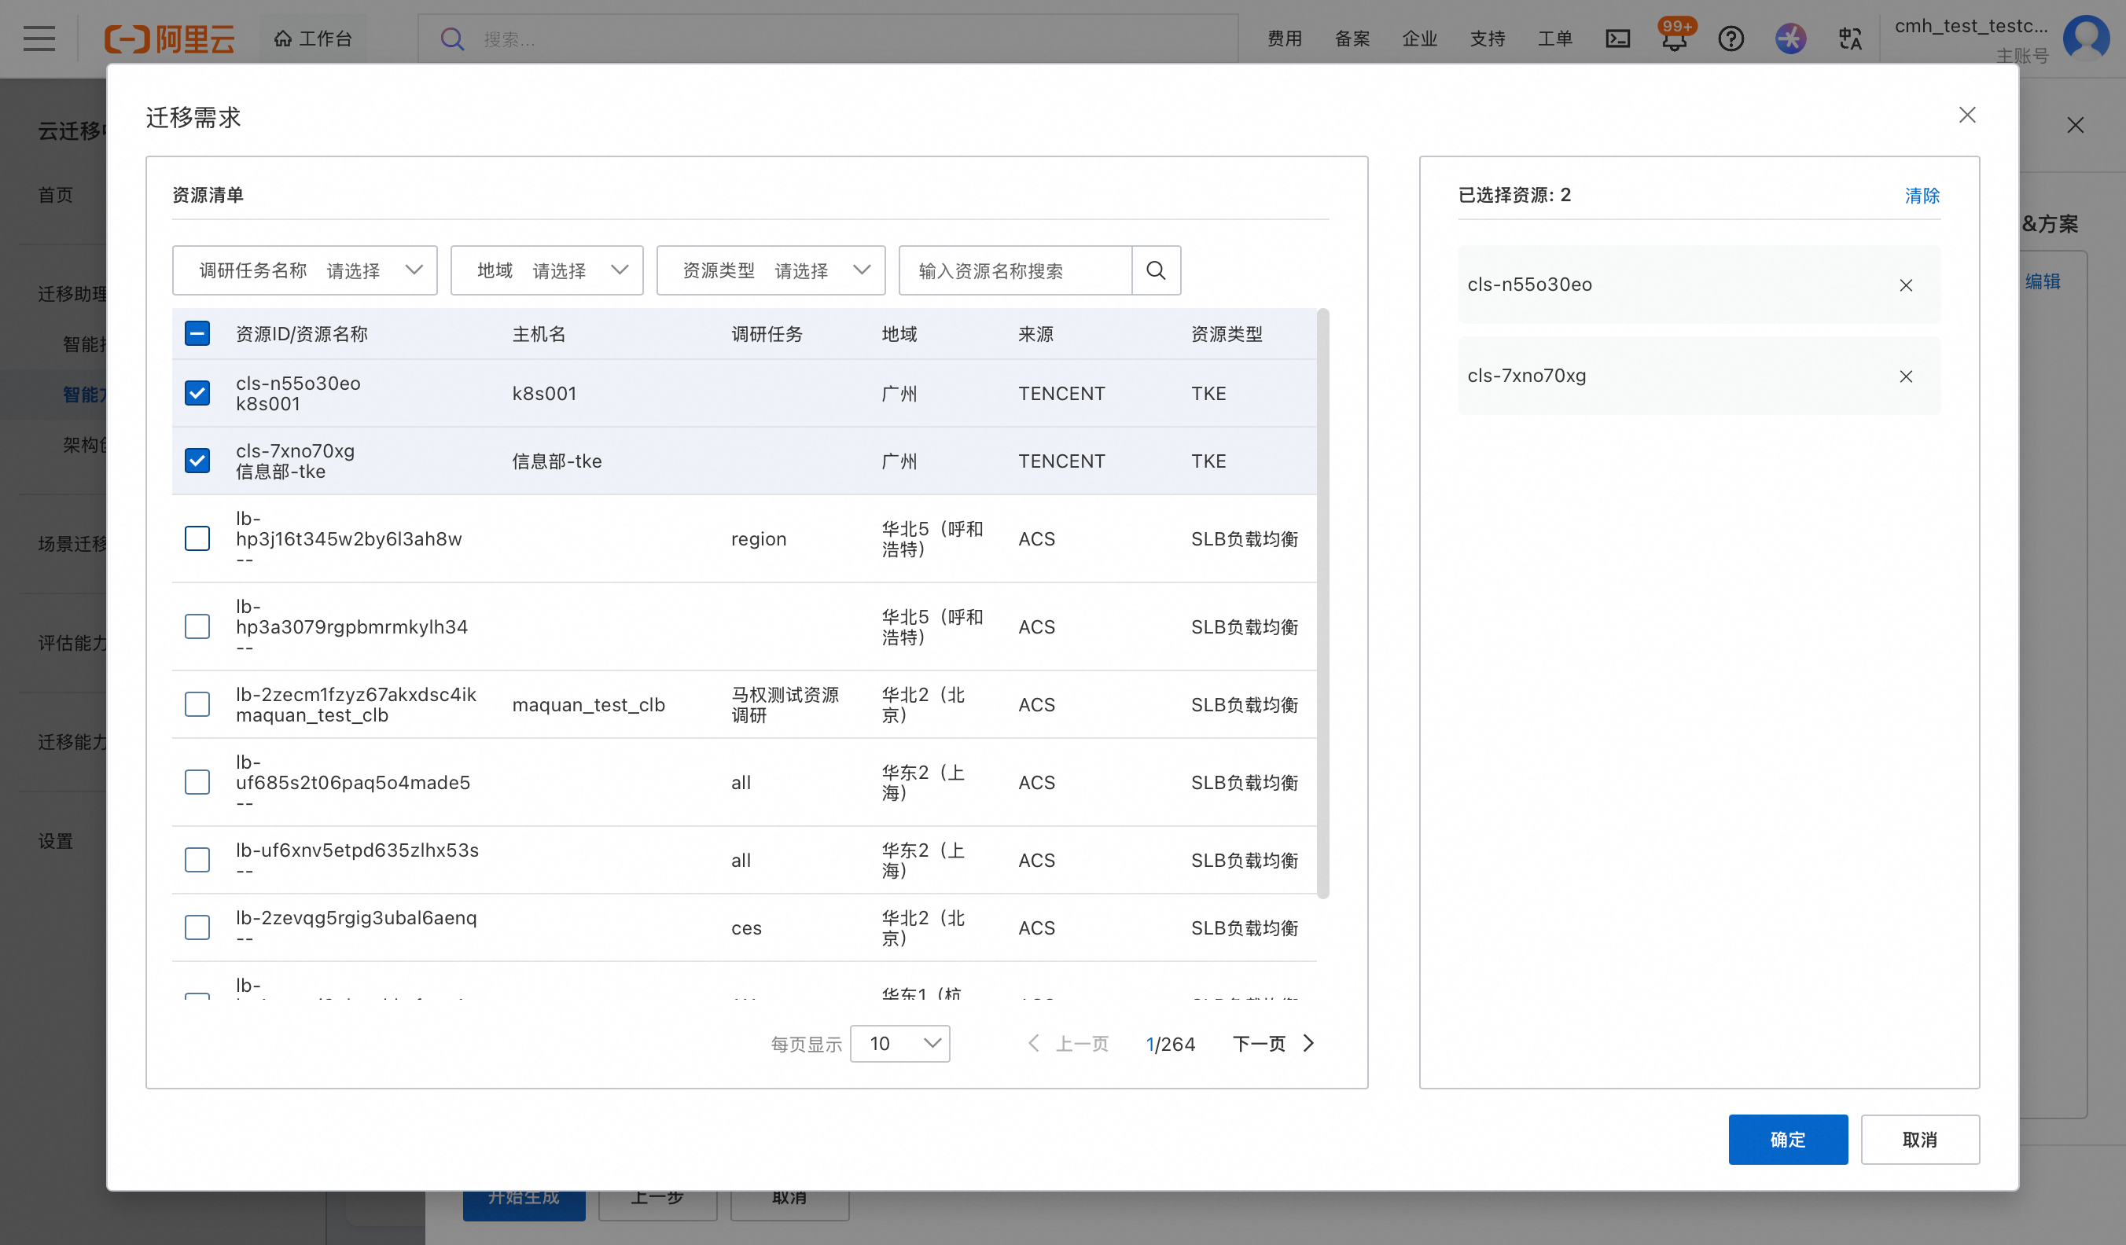This screenshot has width=2126, height=1245.
Task: Click the language switch icon
Action: point(1849,39)
